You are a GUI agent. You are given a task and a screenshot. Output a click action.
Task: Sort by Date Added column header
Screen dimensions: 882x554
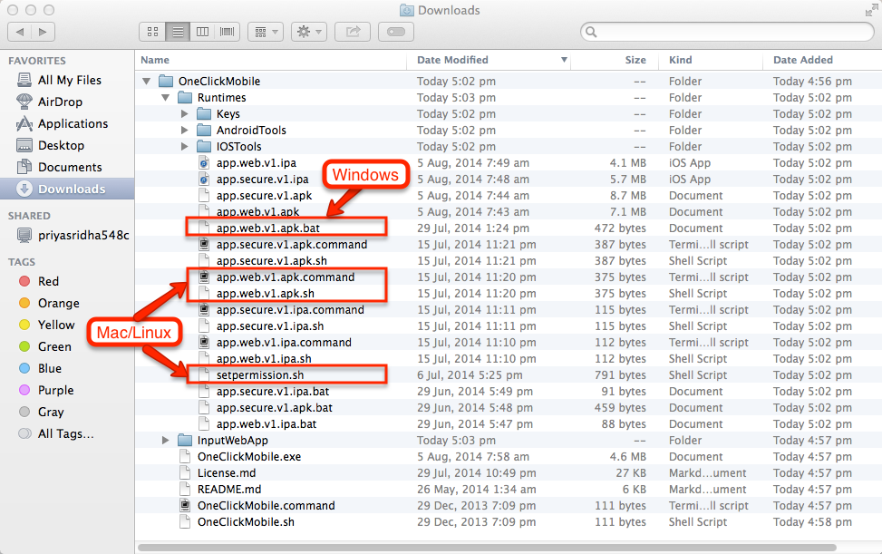(803, 60)
